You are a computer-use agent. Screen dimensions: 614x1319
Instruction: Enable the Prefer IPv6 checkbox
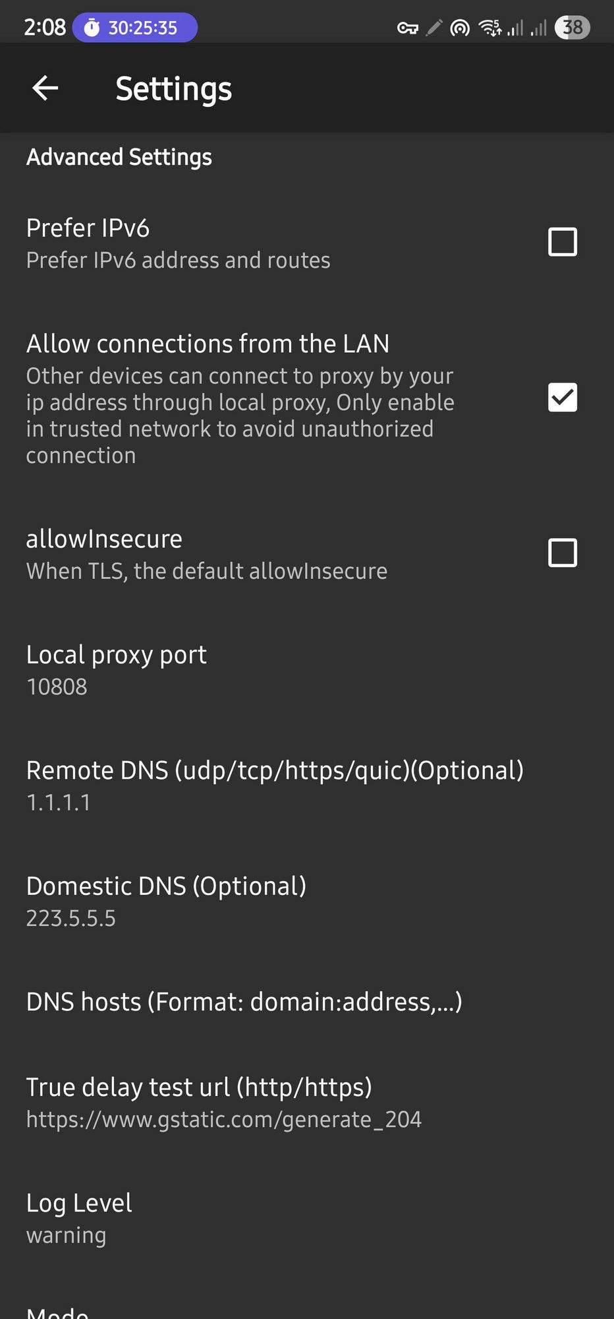tap(562, 242)
